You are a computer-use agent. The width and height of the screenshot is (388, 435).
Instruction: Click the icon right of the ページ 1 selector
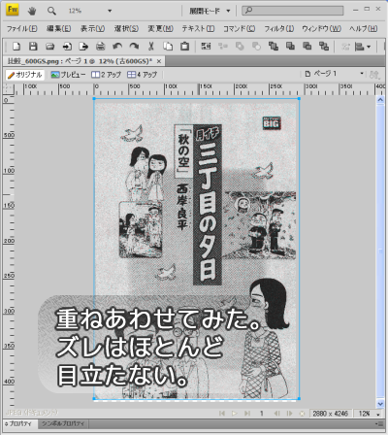pyautogui.click(x=374, y=75)
